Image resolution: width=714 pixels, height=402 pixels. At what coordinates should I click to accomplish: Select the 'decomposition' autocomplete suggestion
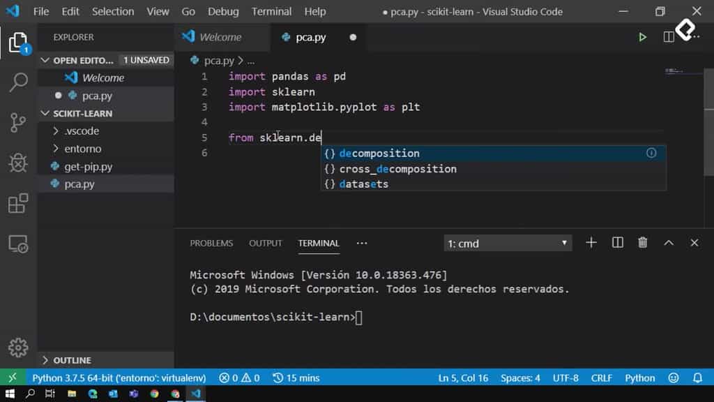(380, 153)
